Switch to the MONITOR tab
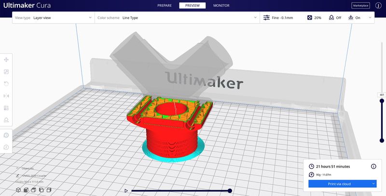The height and width of the screenshot is (196, 386). [x=221, y=6]
